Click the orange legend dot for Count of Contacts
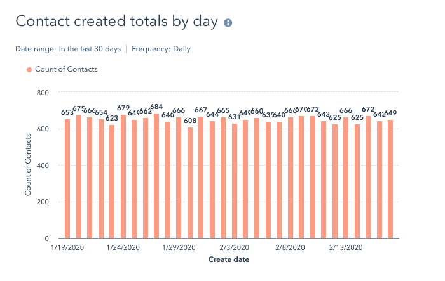 [29, 69]
